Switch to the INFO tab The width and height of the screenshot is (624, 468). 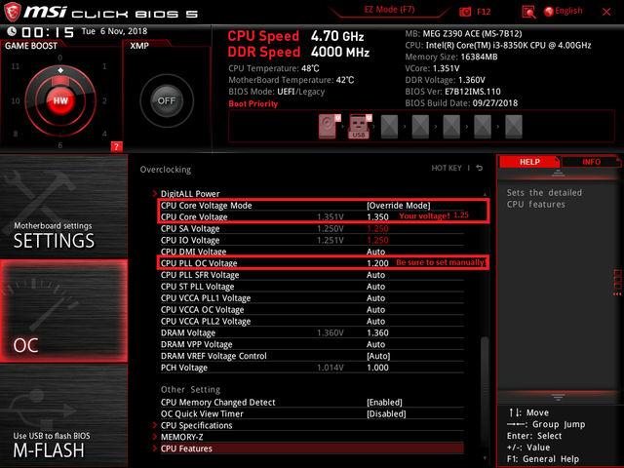592,162
